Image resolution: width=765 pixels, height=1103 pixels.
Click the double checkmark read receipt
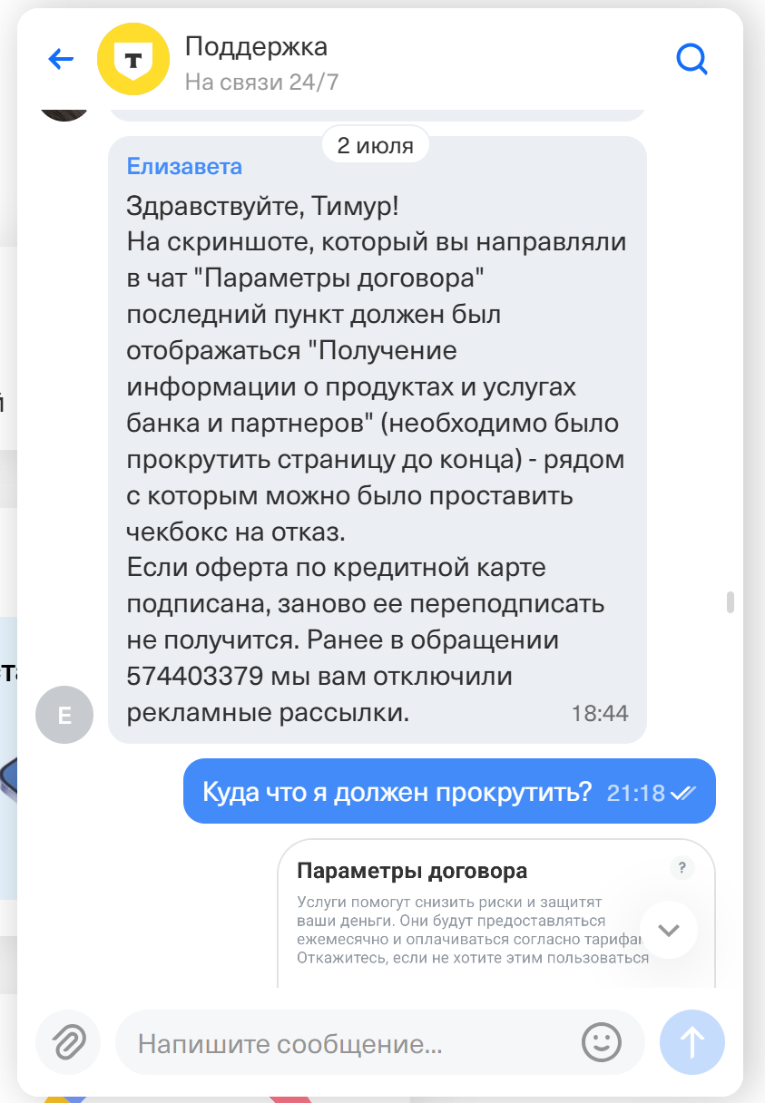[x=683, y=792]
